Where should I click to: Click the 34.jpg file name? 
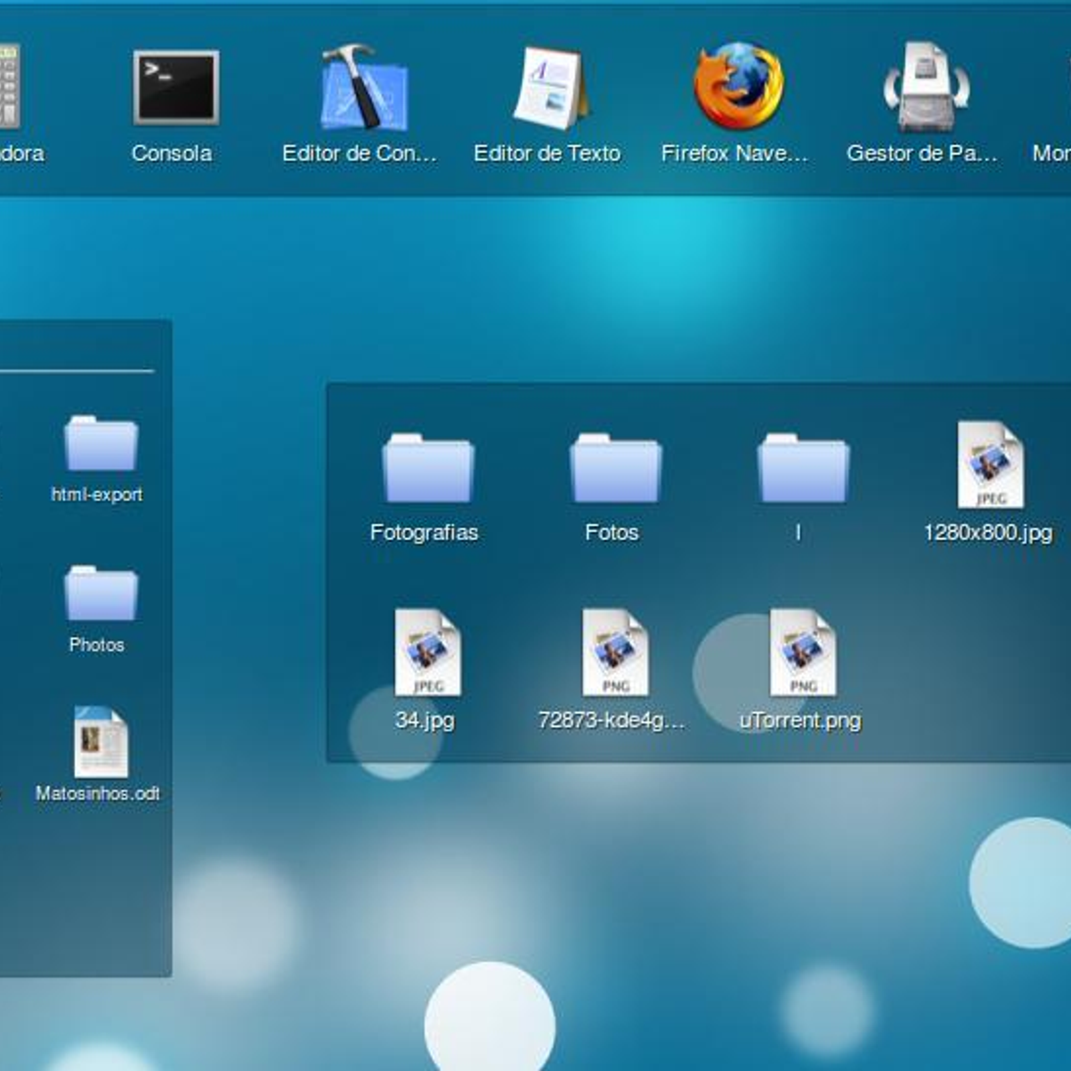coord(424,720)
